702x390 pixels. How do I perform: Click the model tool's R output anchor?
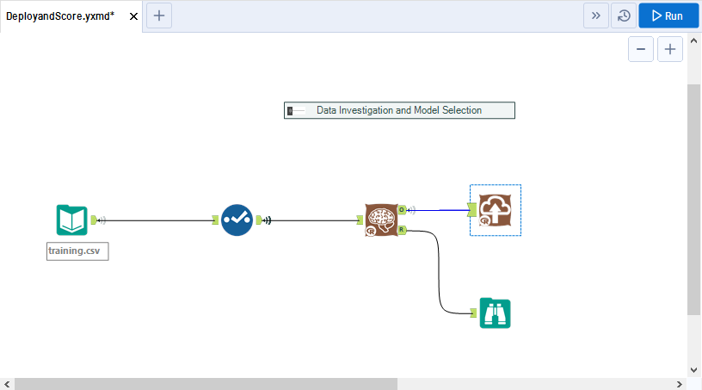402,230
